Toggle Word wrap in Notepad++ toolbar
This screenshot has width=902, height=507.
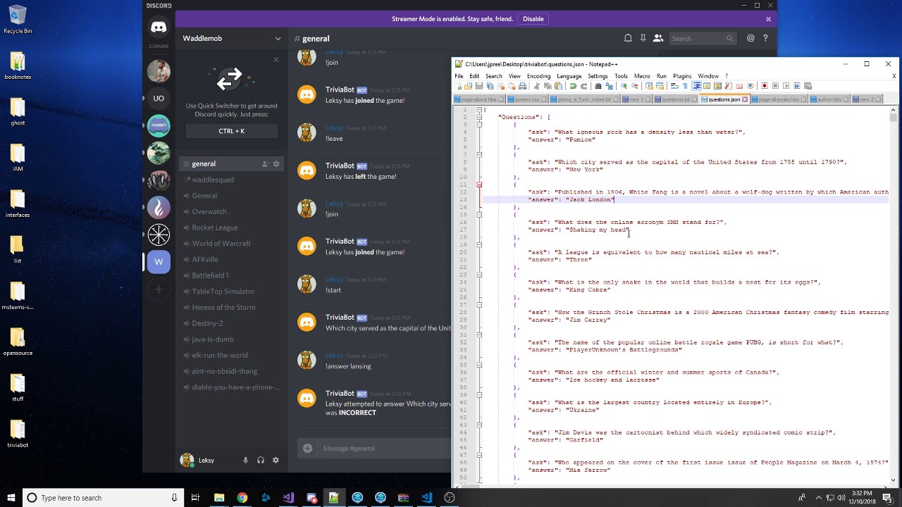[x=674, y=86]
